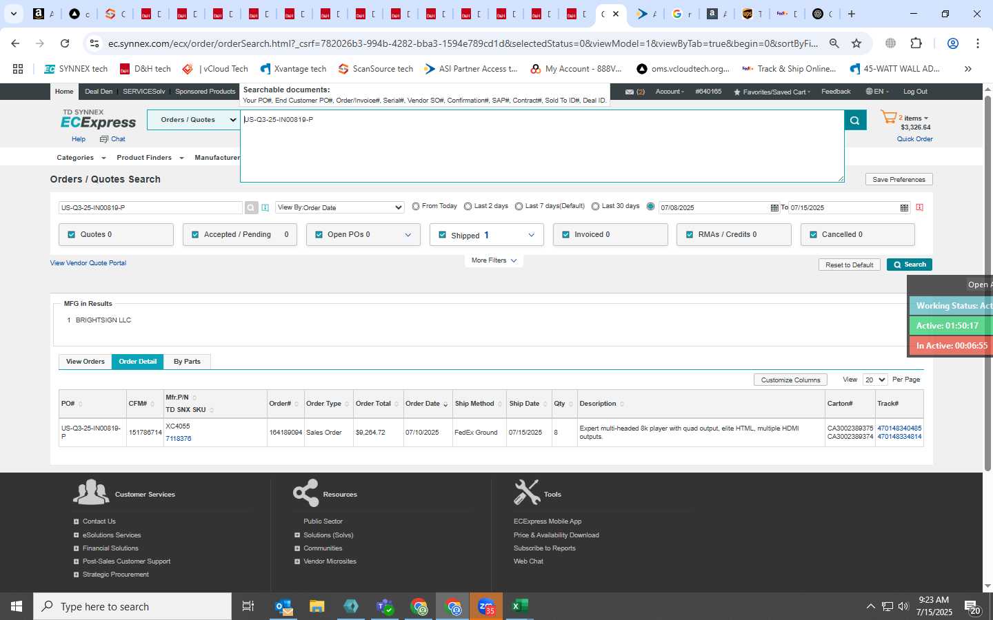Uncheck the Cancelled checkbox
This screenshot has height=620, width=993.
coord(813,234)
